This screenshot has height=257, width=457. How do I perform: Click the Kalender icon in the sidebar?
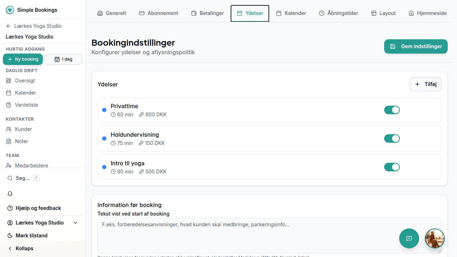pos(9,93)
